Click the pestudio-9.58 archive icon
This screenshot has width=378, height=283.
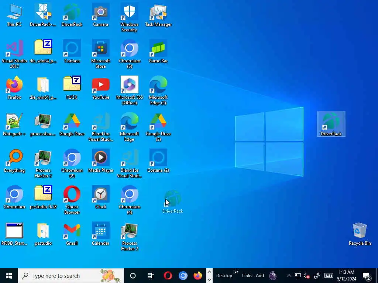pyautogui.click(x=43, y=198)
